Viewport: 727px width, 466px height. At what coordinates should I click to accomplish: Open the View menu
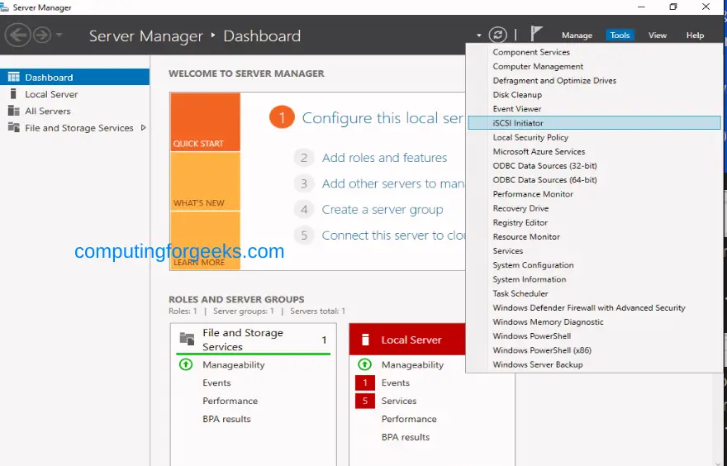[657, 36]
